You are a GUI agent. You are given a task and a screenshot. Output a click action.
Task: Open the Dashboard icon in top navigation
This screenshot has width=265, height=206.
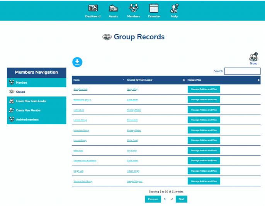pos(93,10)
